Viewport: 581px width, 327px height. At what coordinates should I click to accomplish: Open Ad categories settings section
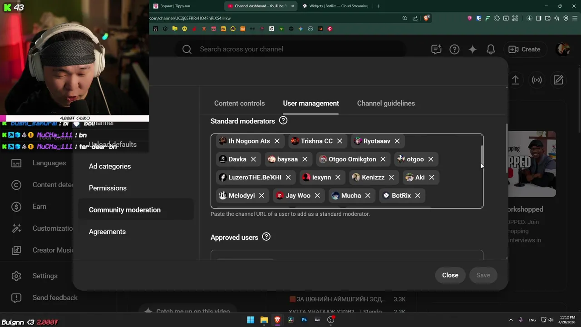(110, 166)
